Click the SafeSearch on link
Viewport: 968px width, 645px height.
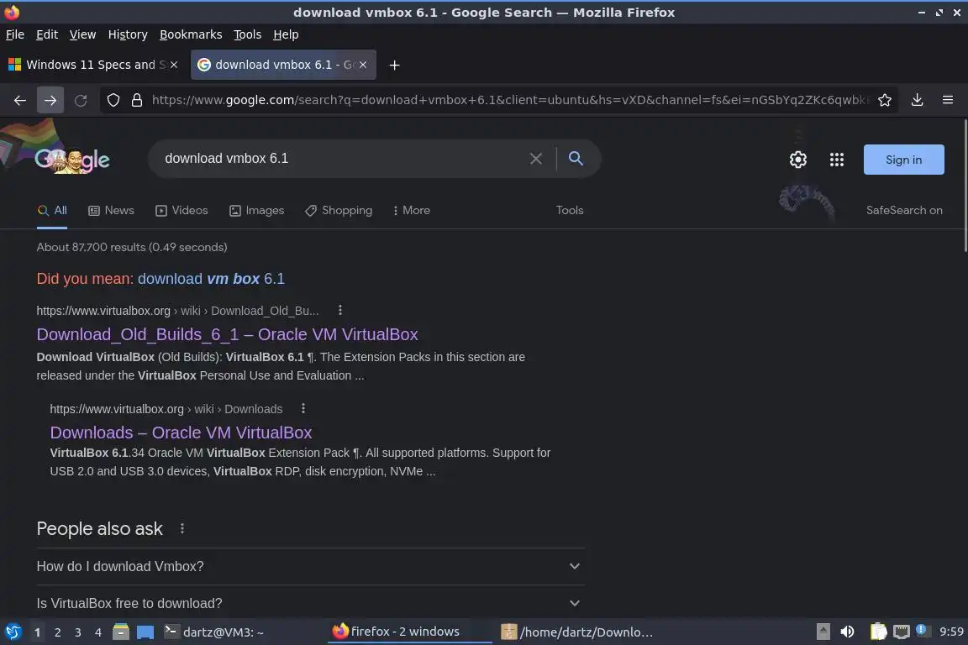click(x=904, y=211)
